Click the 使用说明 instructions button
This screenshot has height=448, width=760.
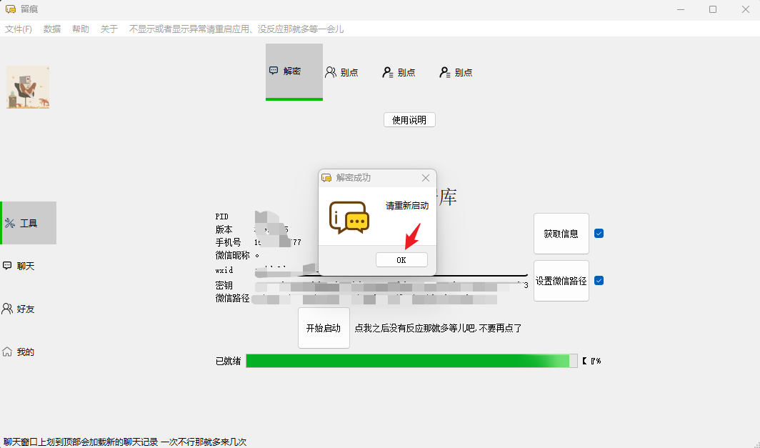[409, 119]
